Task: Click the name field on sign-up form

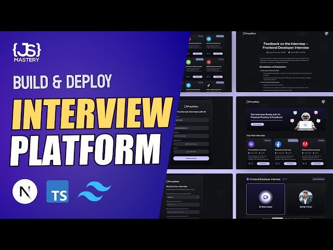Action: click(191, 120)
